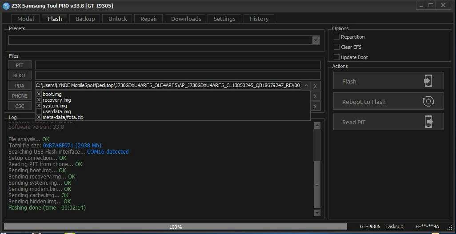Click the PIT file browse button
This screenshot has height=234, width=456.
[x=20, y=65]
